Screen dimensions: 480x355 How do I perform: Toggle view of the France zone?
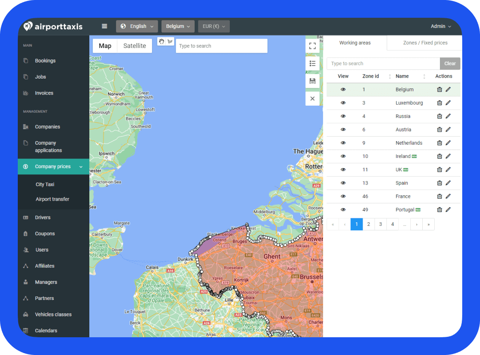click(x=343, y=196)
